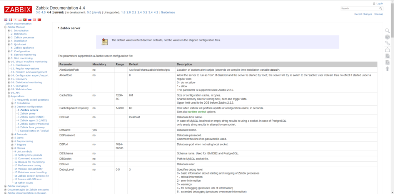Open the Recent Changes page

tap(363, 14)
